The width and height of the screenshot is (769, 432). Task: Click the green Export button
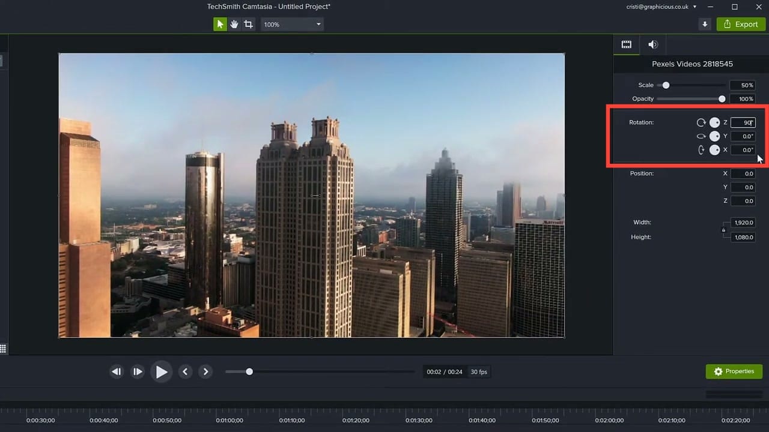coord(741,24)
